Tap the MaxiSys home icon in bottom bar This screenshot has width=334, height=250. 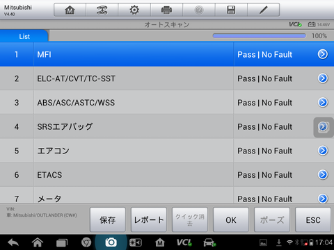160,242
